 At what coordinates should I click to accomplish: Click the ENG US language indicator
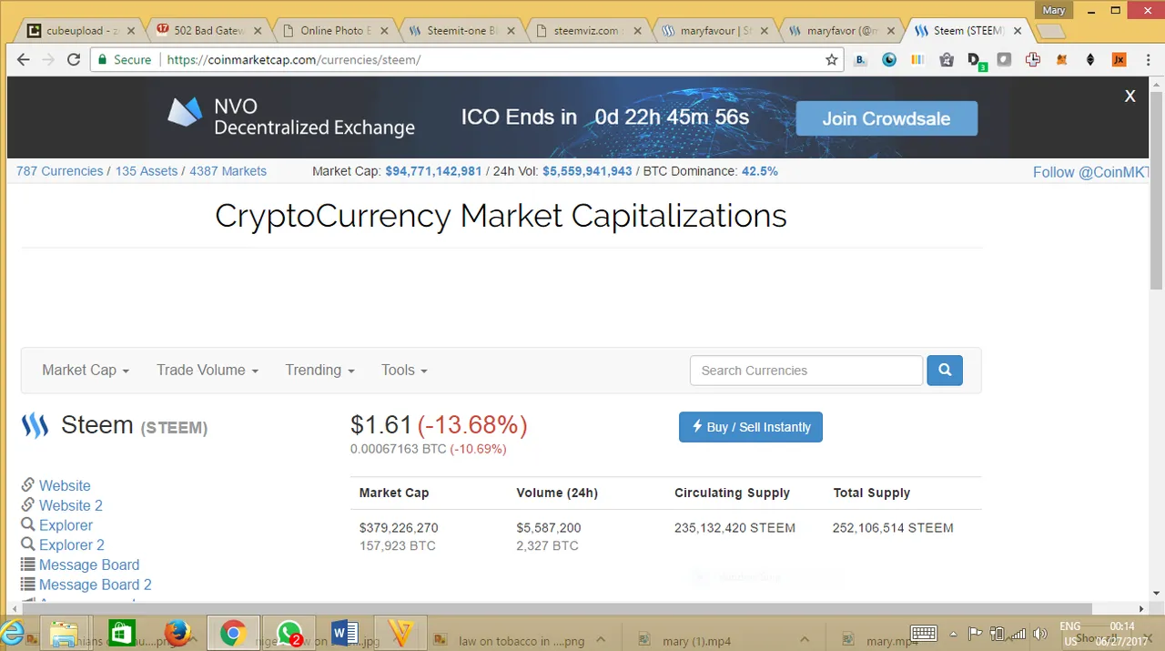point(1070,634)
